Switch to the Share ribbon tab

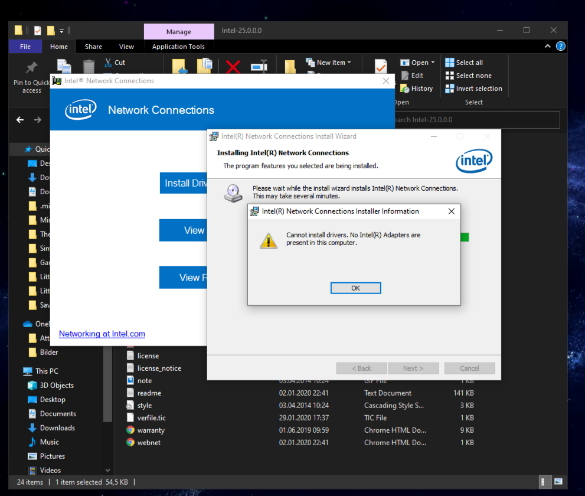pyautogui.click(x=93, y=47)
